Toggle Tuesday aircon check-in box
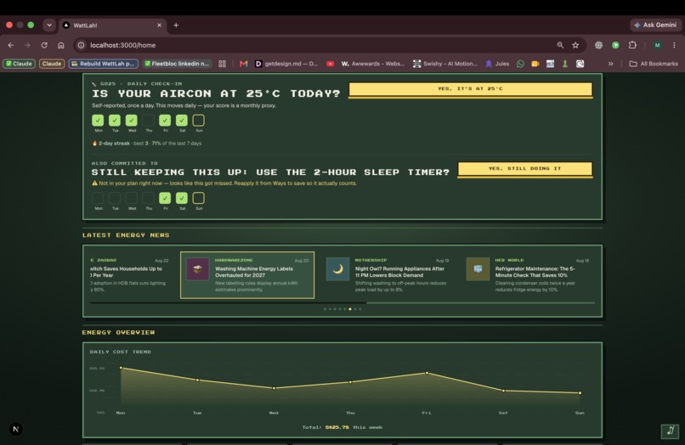 pyautogui.click(x=115, y=120)
